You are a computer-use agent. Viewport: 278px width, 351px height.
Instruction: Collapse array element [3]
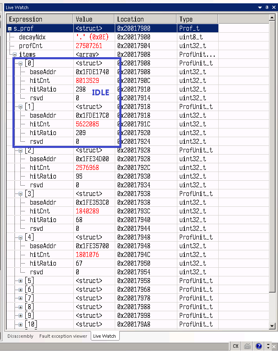21,194
